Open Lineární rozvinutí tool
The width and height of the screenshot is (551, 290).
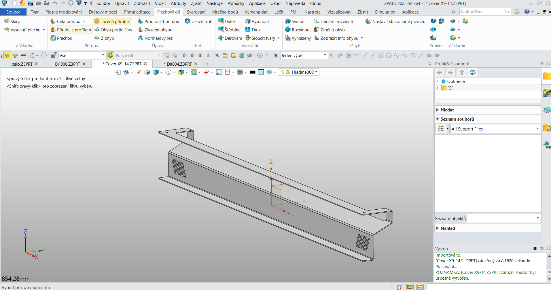click(334, 21)
